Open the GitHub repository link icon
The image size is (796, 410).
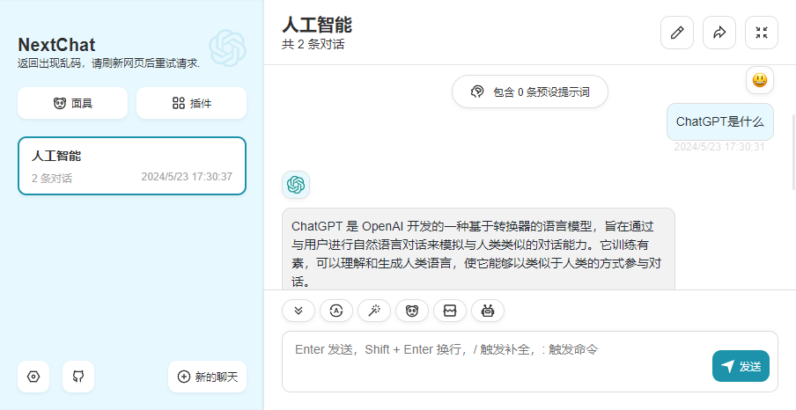point(78,377)
